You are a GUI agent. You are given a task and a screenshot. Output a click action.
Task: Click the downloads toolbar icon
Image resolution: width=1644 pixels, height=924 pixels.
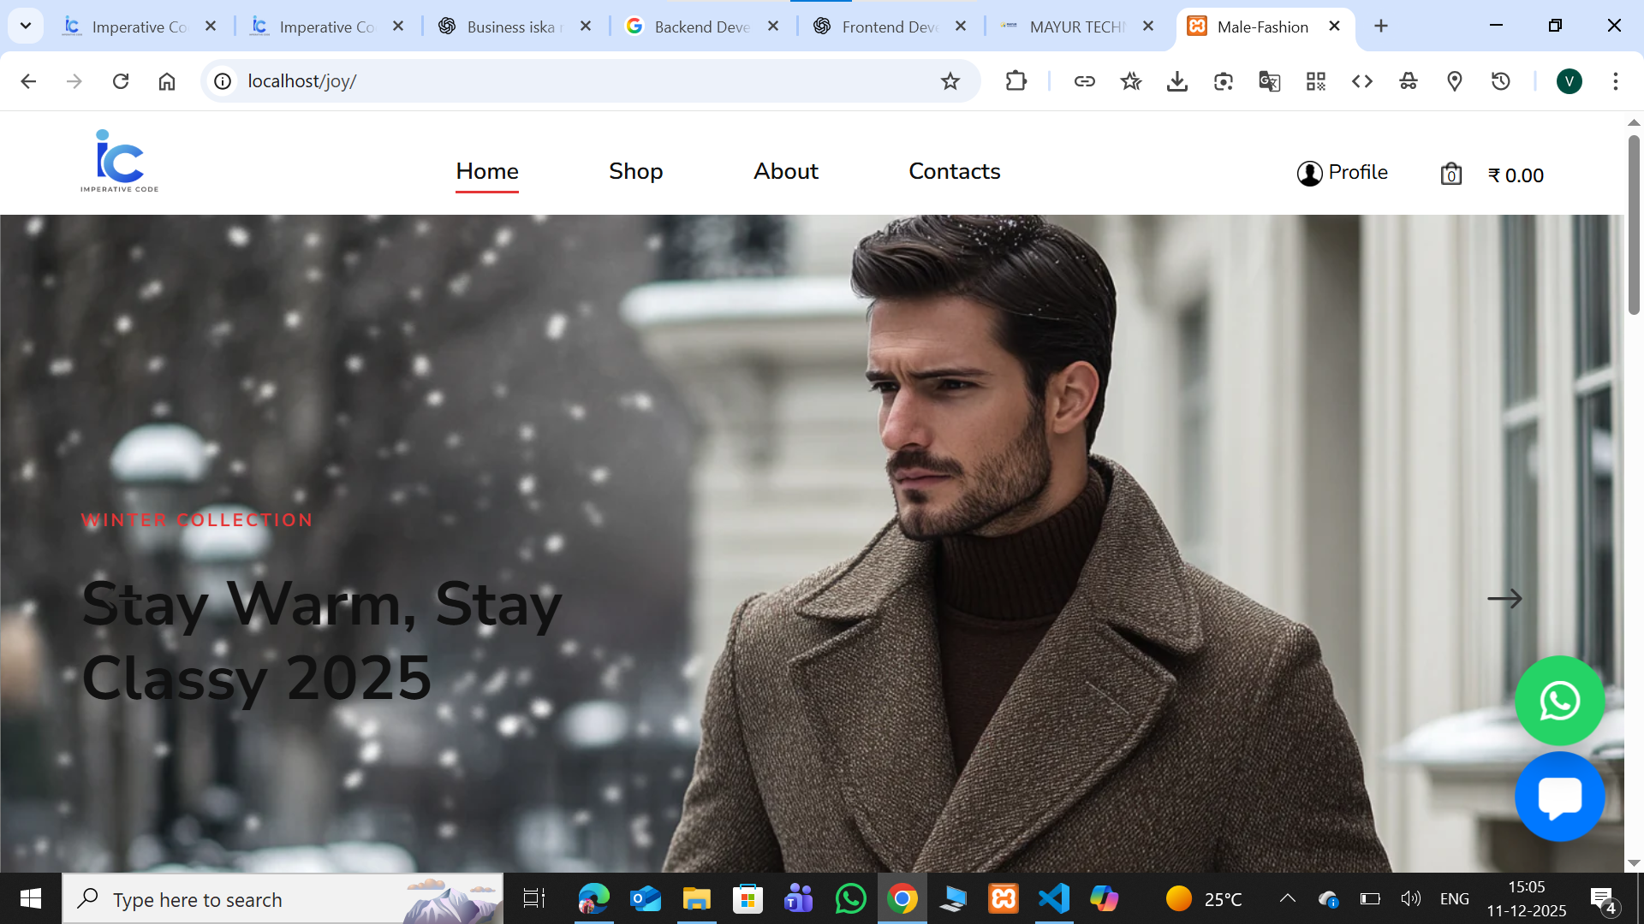click(1176, 81)
